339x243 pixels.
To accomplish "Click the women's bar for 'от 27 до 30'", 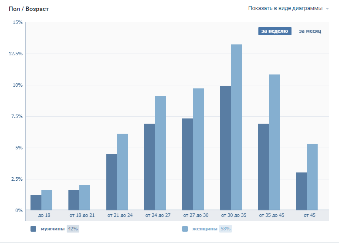I will pyautogui.click(x=198, y=149).
